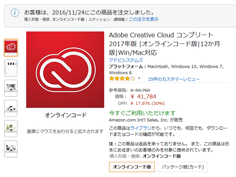Click the Amazon.com Int'l Sales, Inc. が販売 text
Viewport: 236px width, 177px height.
pos(146,120)
